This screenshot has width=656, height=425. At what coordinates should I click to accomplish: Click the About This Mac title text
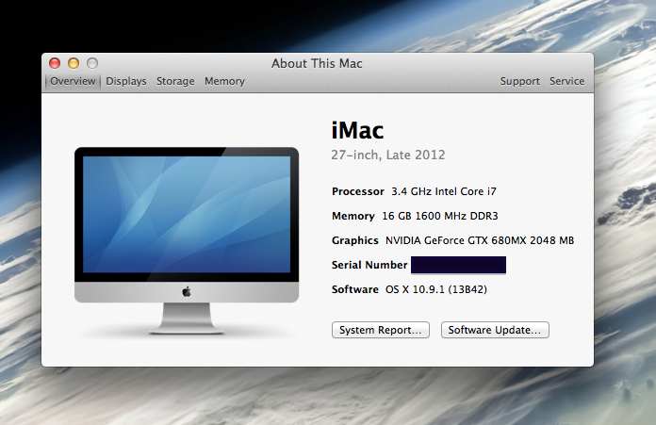317,63
